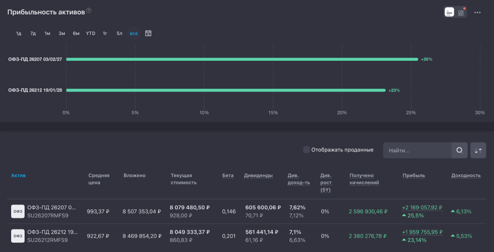The height and width of the screenshot is (252, 494).
Task: Click the ОФЗ logo of the 26207 bond
Action: 18,211
